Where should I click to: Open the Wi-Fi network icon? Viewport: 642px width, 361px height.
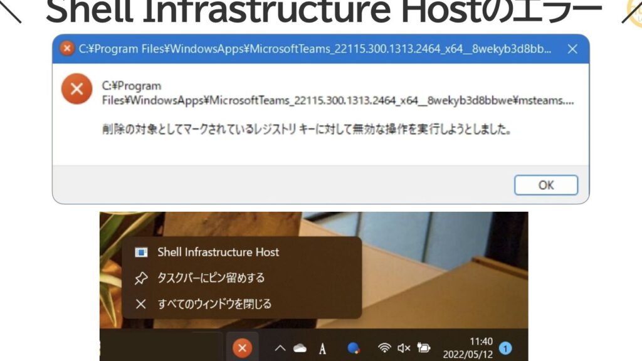(x=384, y=348)
